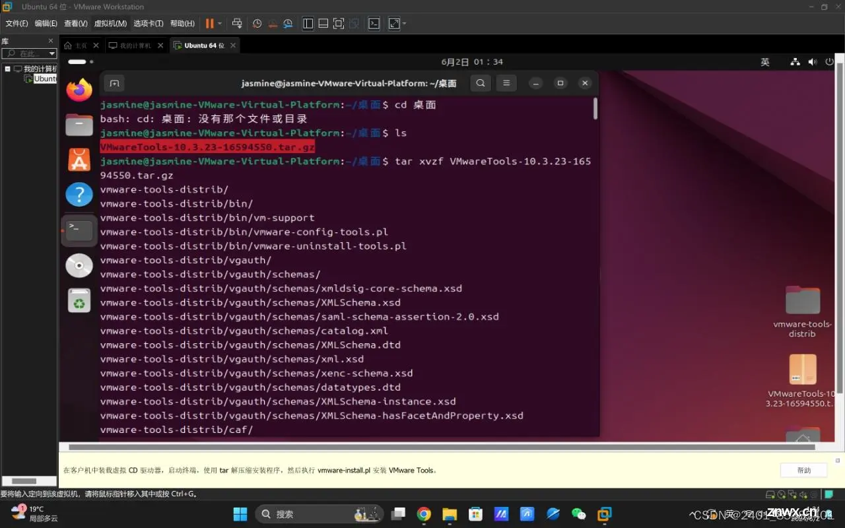
Task: Click the Unity mode icon in the VMware toolbar
Action: pos(354,23)
